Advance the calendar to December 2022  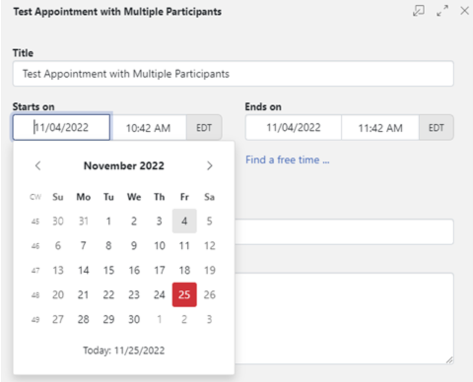[x=208, y=166]
